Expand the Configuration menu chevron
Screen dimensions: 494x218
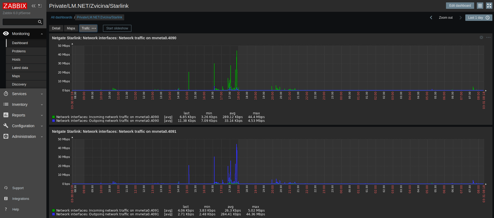(42, 126)
